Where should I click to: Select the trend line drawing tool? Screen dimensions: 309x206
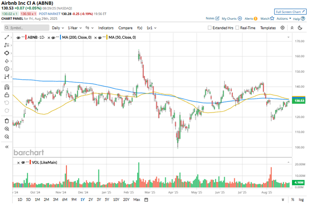click(7, 37)
